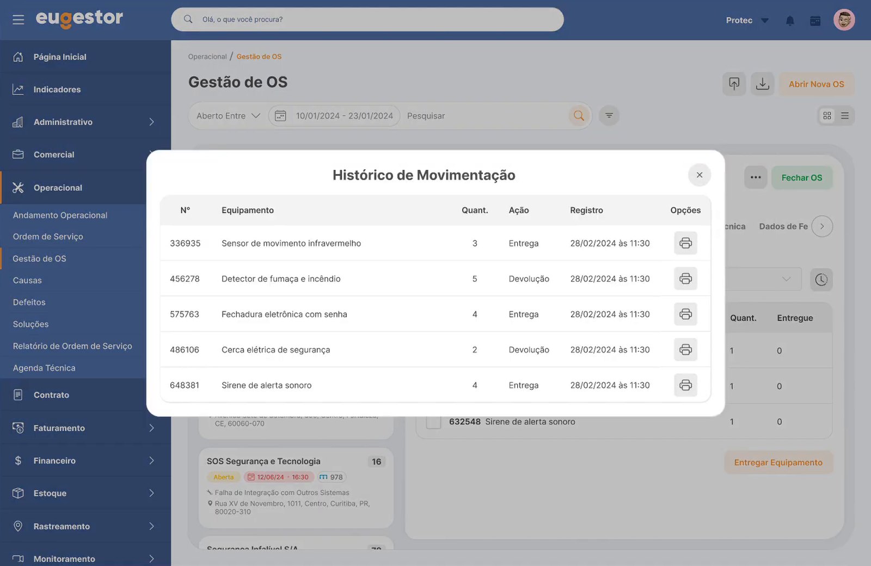
Task: Select the Dados de Fe tab
Action: tap(783, 226)
